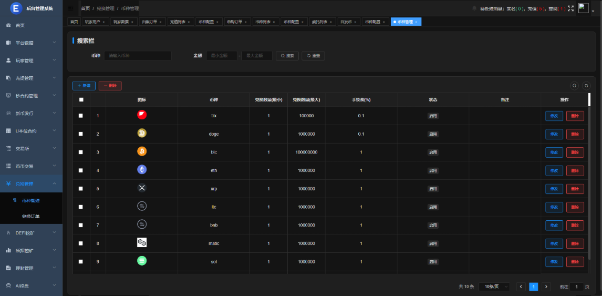The height and width of the screenshot is (296, 602).
Task: Open 兑换订单 in the sidebar submenu
Action: [x=30, y=216]
